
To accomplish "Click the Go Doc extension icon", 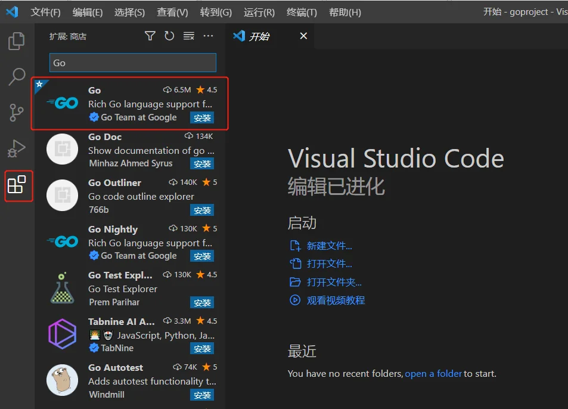I will pyautogui.click(x=63, y=149).
